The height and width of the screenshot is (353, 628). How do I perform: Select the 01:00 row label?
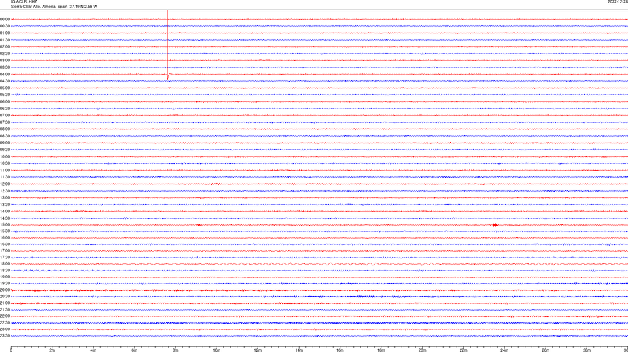(5, 33)
